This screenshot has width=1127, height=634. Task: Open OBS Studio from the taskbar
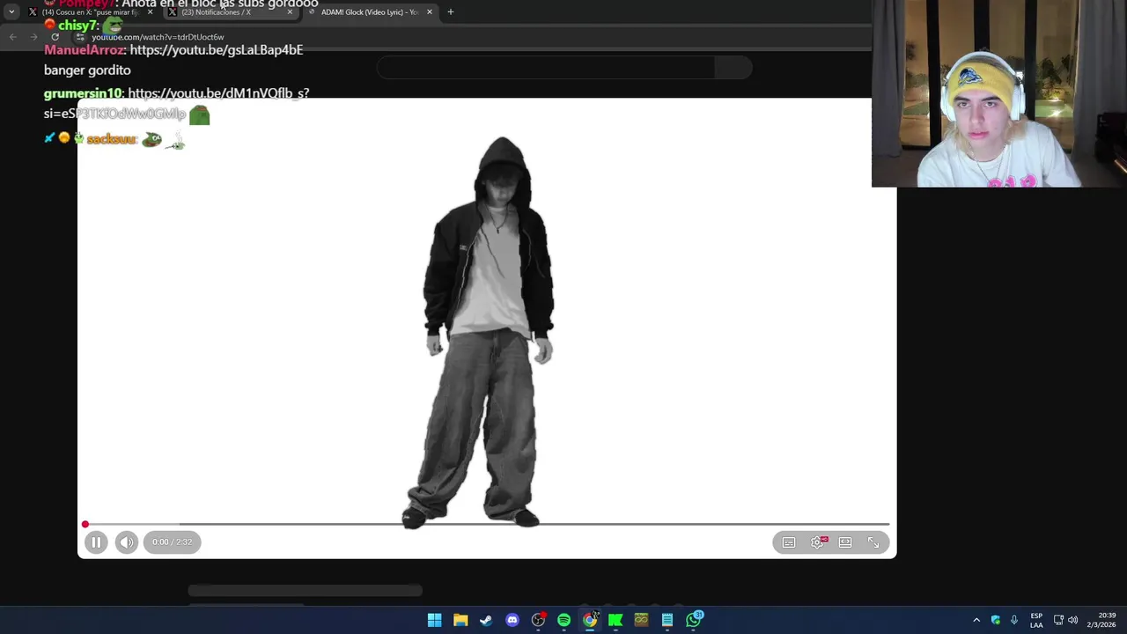click(538, 620)
